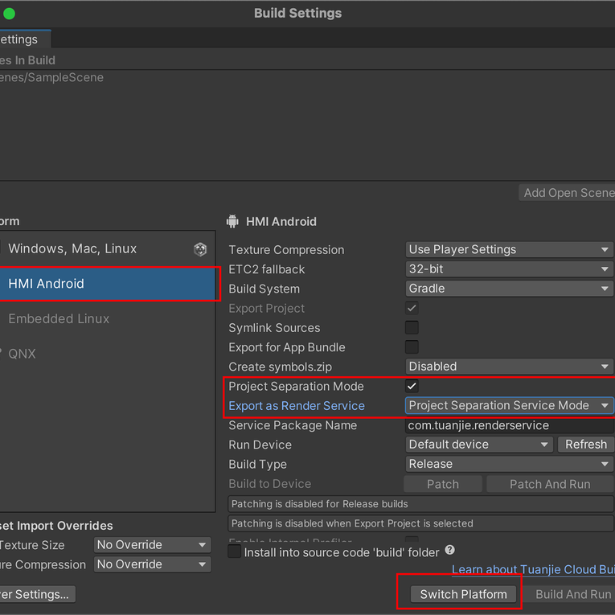This screenshot has height=615, width=615.
Task: Uncheck the Project Separation Mode checkbox
Action: click(412, 386)
